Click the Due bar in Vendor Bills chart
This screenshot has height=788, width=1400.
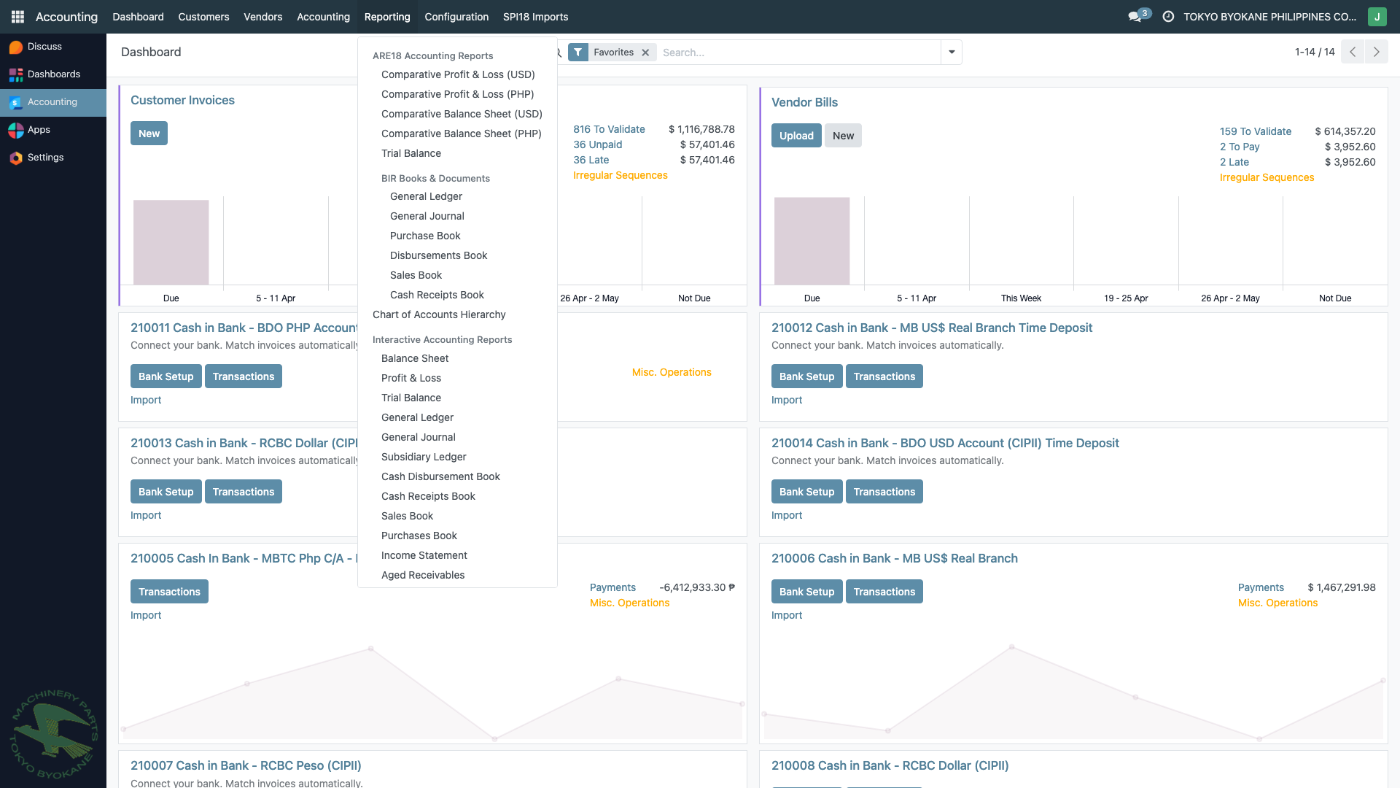[x=812, y=241]
